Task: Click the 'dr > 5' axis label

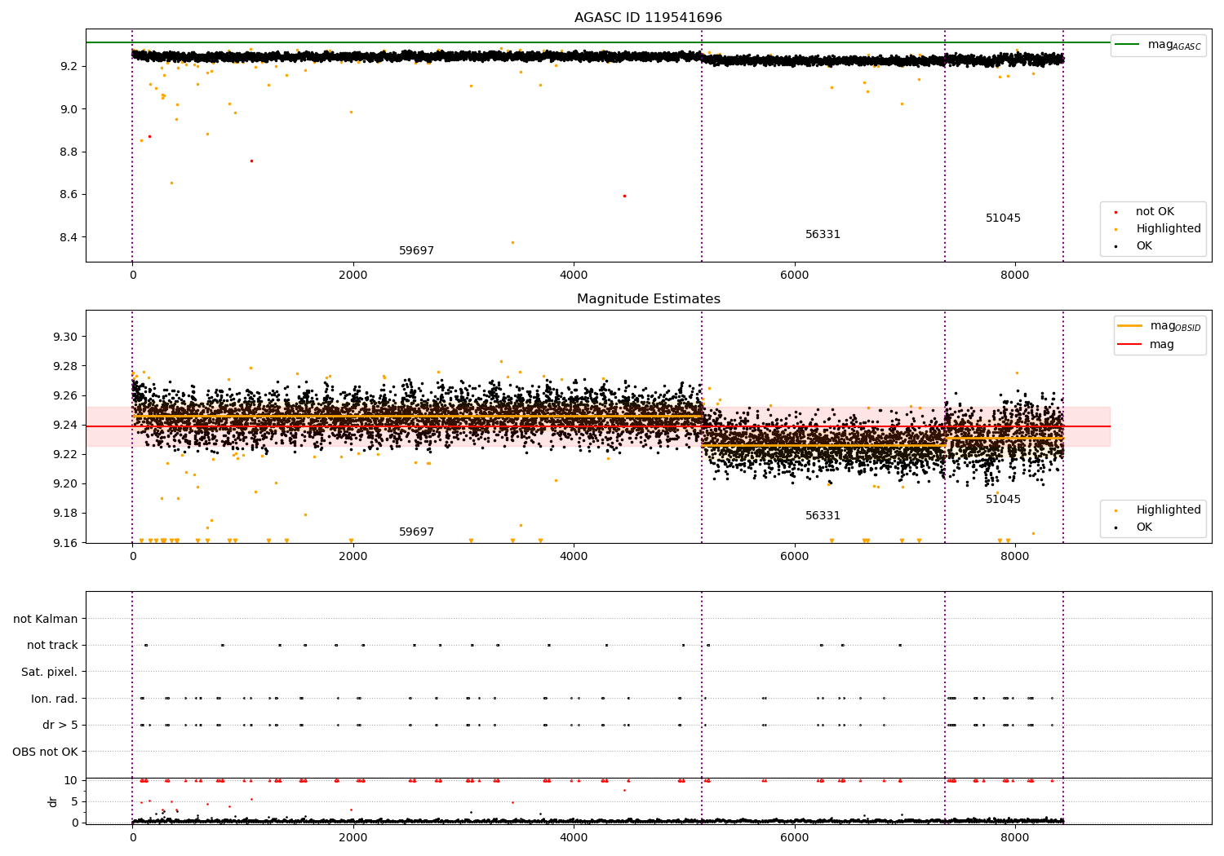Action: coord(60,726)
